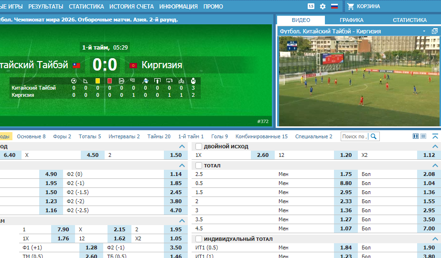441x258 pixels.
Task: Click the goals soccer ball stat icon
Action: tap(74, 81)
